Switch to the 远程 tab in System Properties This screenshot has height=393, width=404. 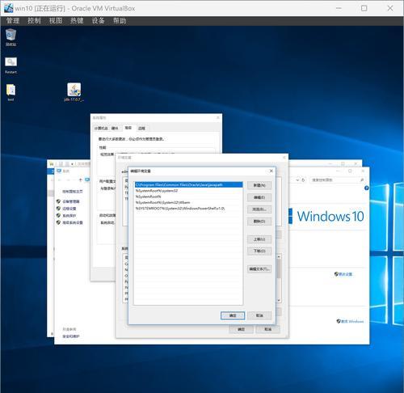coord(141,129)
